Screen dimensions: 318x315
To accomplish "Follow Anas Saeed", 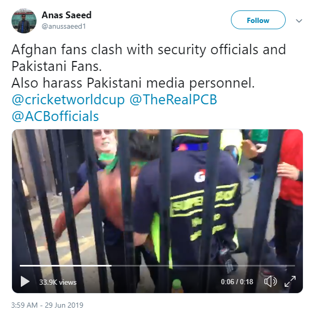I will pos(258,20).
